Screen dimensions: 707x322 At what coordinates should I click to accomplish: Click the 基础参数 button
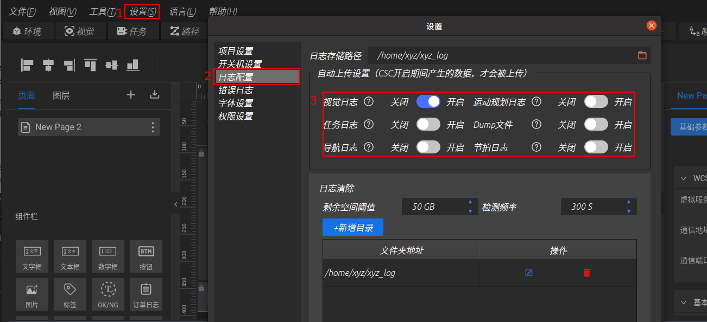click(689, 127)
